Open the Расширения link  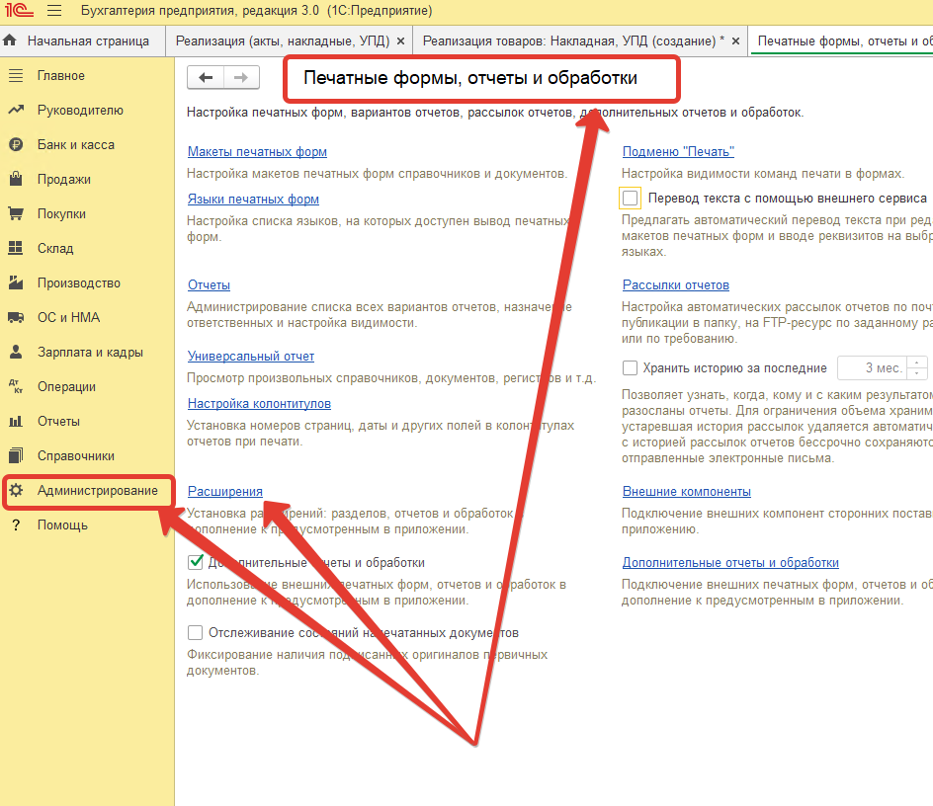(x=225, y=491)
